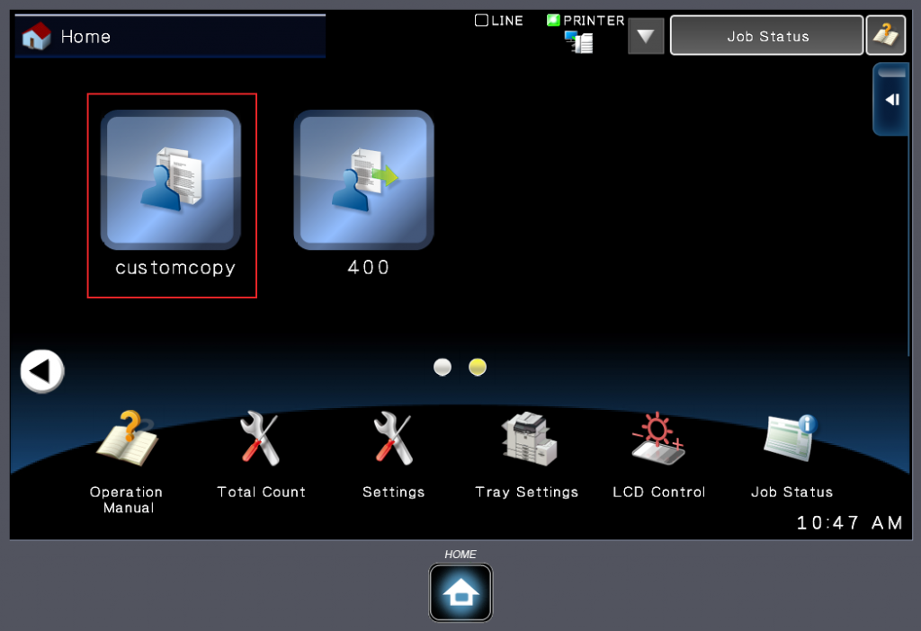Click the Home title in header
This screenshot has height=631, width=921.
click(85, 37)
